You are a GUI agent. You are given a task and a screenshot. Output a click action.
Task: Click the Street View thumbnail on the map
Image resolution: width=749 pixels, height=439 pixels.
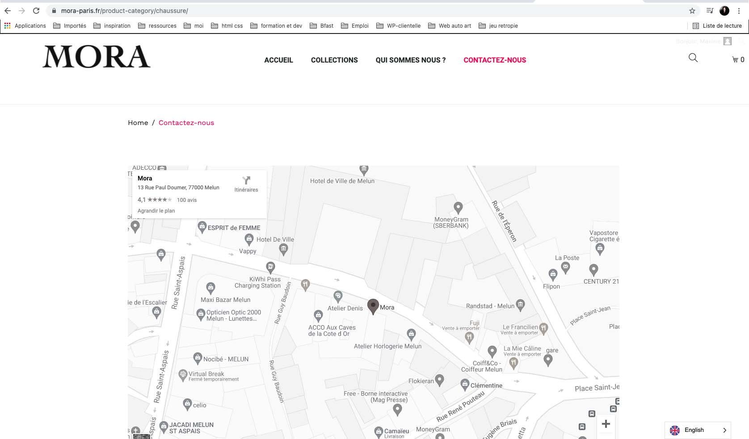(142, 436)
